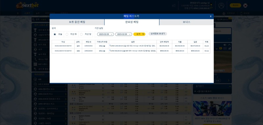Click the 입금 column header

[195, 42]
